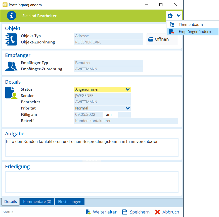
Task: Click the Objekt-Typ field Adresse
Action: click(x=109, y=36)
